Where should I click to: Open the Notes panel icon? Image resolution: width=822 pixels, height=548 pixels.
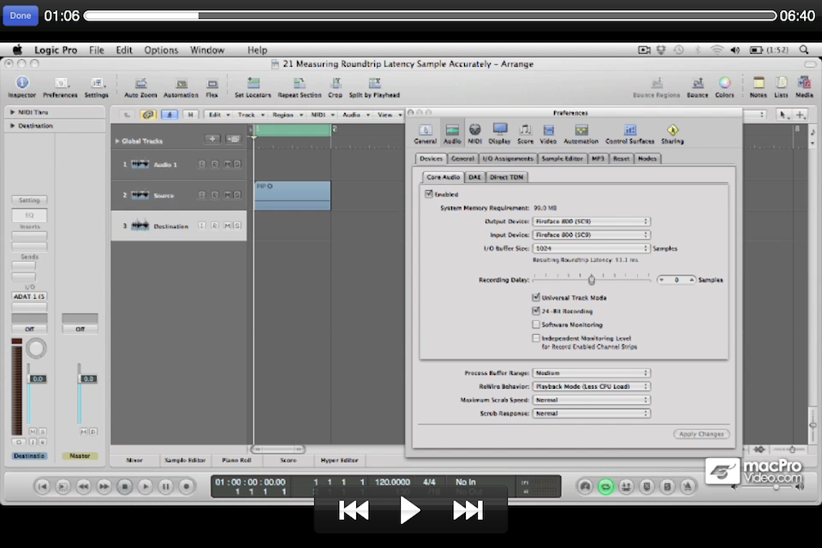[x=758, y=86]
